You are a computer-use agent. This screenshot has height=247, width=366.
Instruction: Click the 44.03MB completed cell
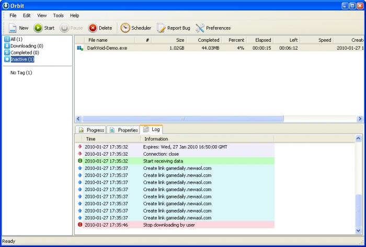pyautogui.click(x=211, y=48)
